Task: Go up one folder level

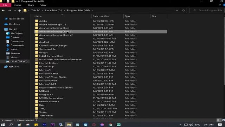Action: click(20, 10)
